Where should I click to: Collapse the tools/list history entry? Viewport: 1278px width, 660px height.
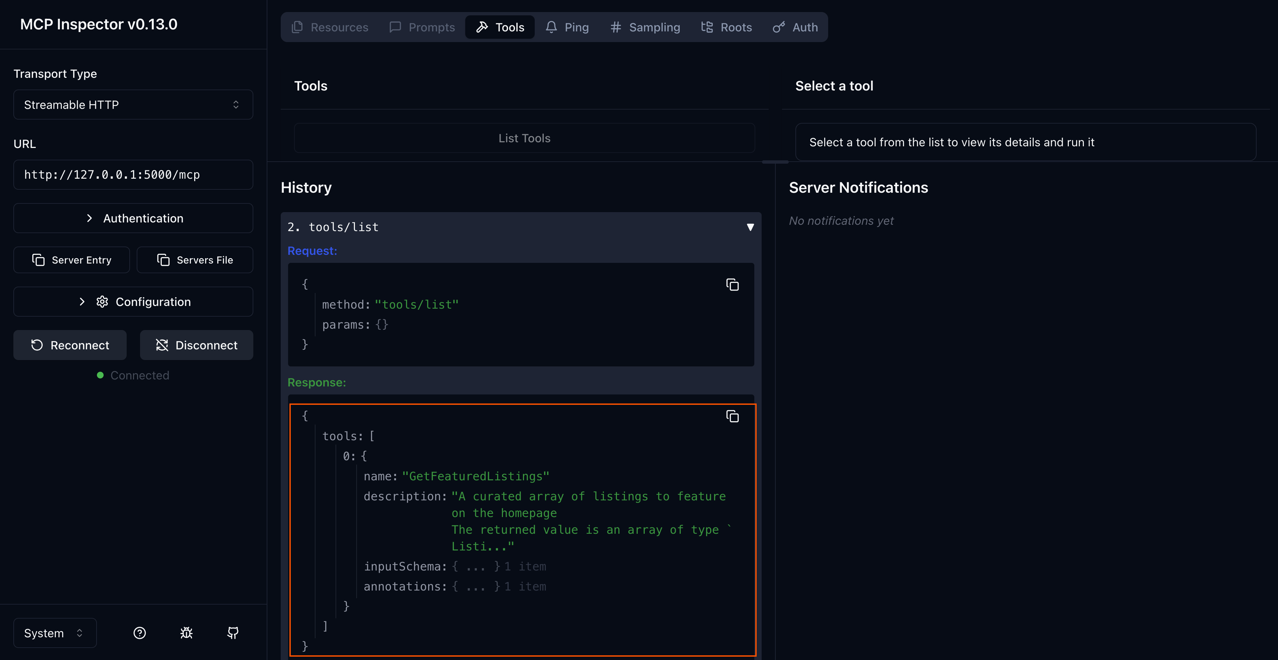click(x=750, y=227)
